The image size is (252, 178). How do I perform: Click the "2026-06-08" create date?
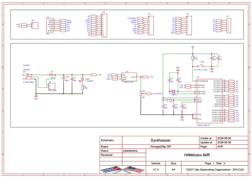[224, 138]
